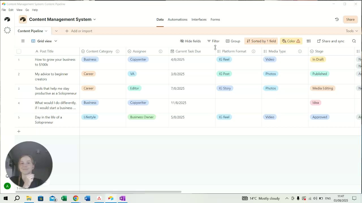Select the Data tab
This screenshot has width=362, height=203.
pos(160,19)
